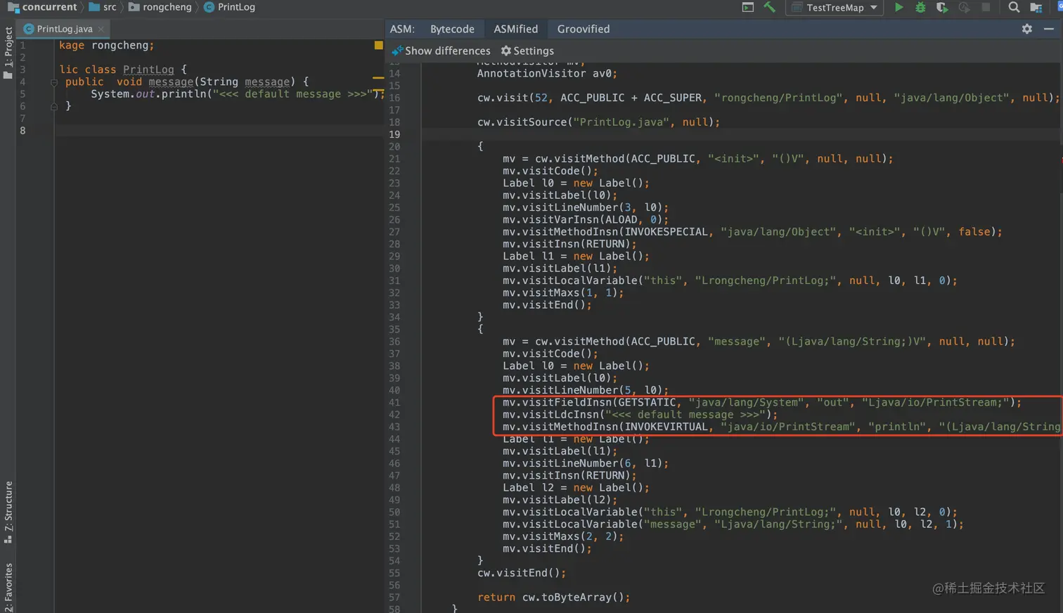The image size is (1063, 613).
Task: Click Label l2 = new Label(); line
Action: click(x=576, y=488)
